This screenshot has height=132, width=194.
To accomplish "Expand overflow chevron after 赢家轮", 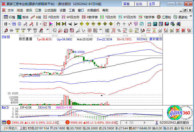I will [x=191, y=16].
